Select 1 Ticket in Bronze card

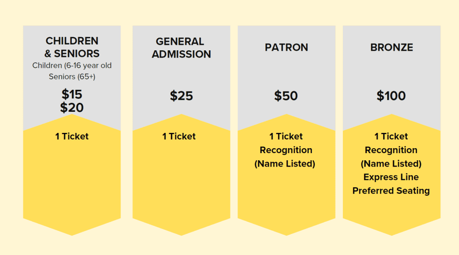click(391, 136)
